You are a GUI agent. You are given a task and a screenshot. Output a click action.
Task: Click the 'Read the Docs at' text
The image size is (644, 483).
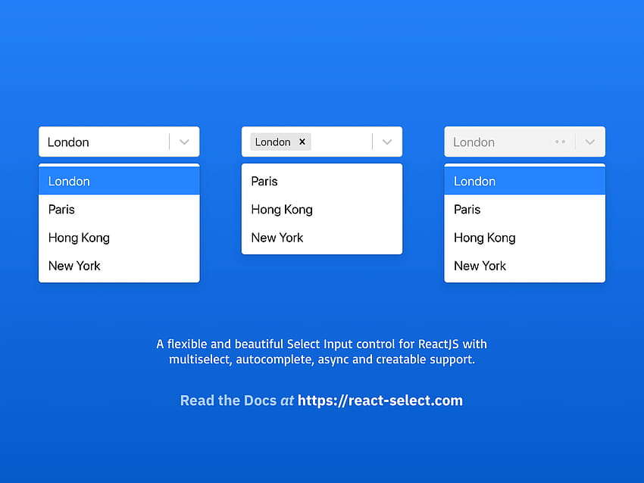pyautogui.click(x=237, y=400)
